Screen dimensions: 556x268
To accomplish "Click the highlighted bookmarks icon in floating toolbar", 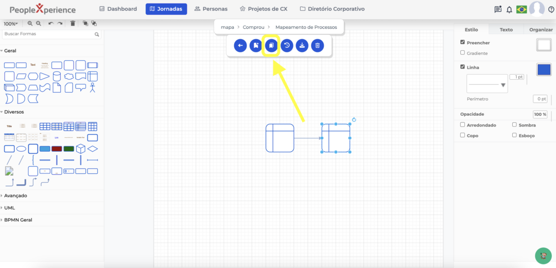I will [x=271, y=46].
